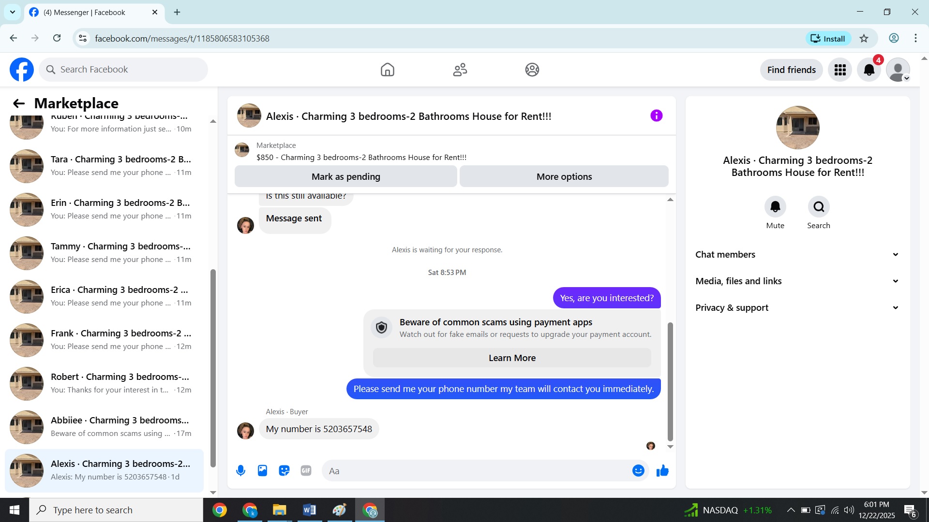Image resolution: width=929 pixels, height=522 pixels.
Task: Open the Friends tab in top navigation
Action: coord(460,70)
